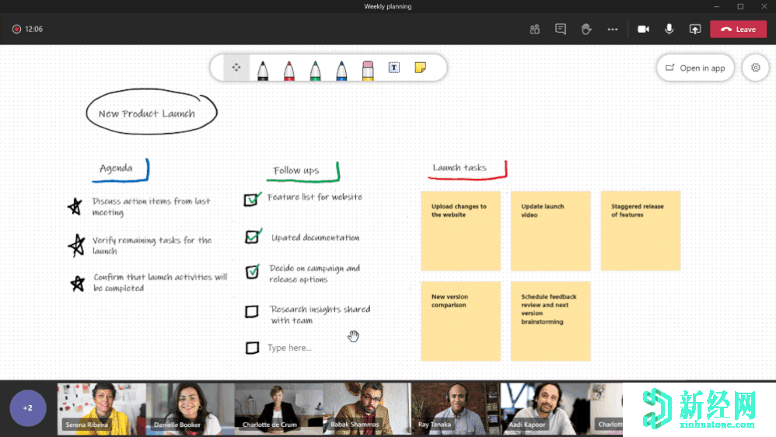The height and width of the screenshot is (437, 776).
Task: Select Danielle Booker video thumbnail
Action: 190,409
